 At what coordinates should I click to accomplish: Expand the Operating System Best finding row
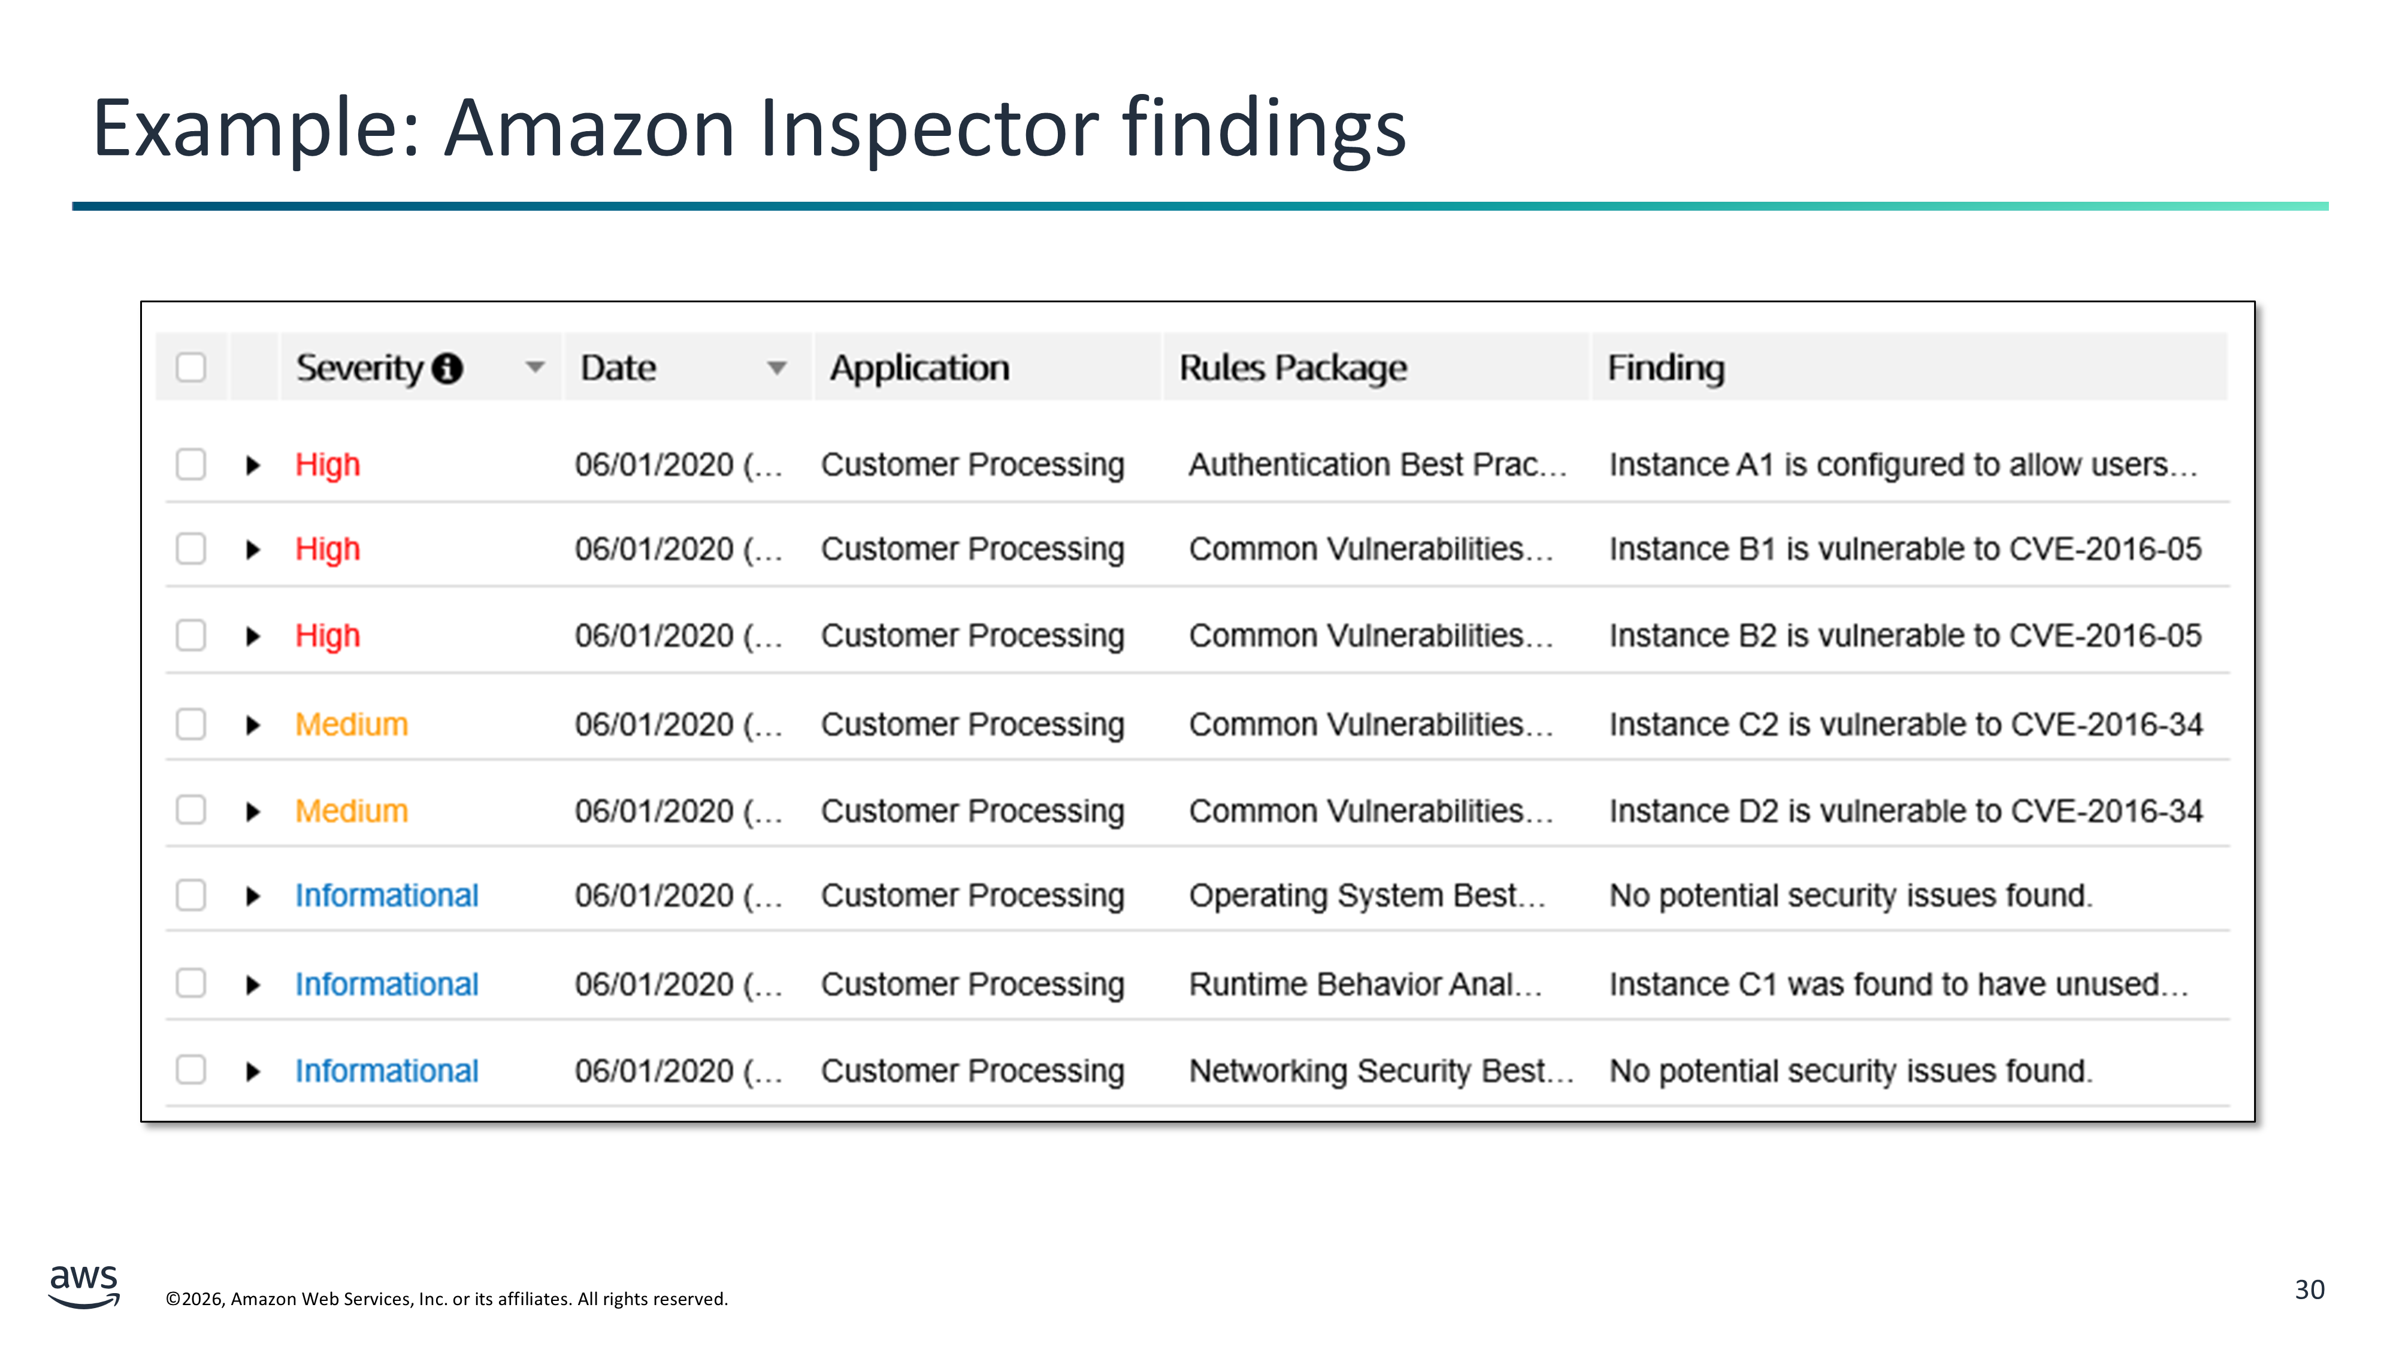tap(252, 896)
